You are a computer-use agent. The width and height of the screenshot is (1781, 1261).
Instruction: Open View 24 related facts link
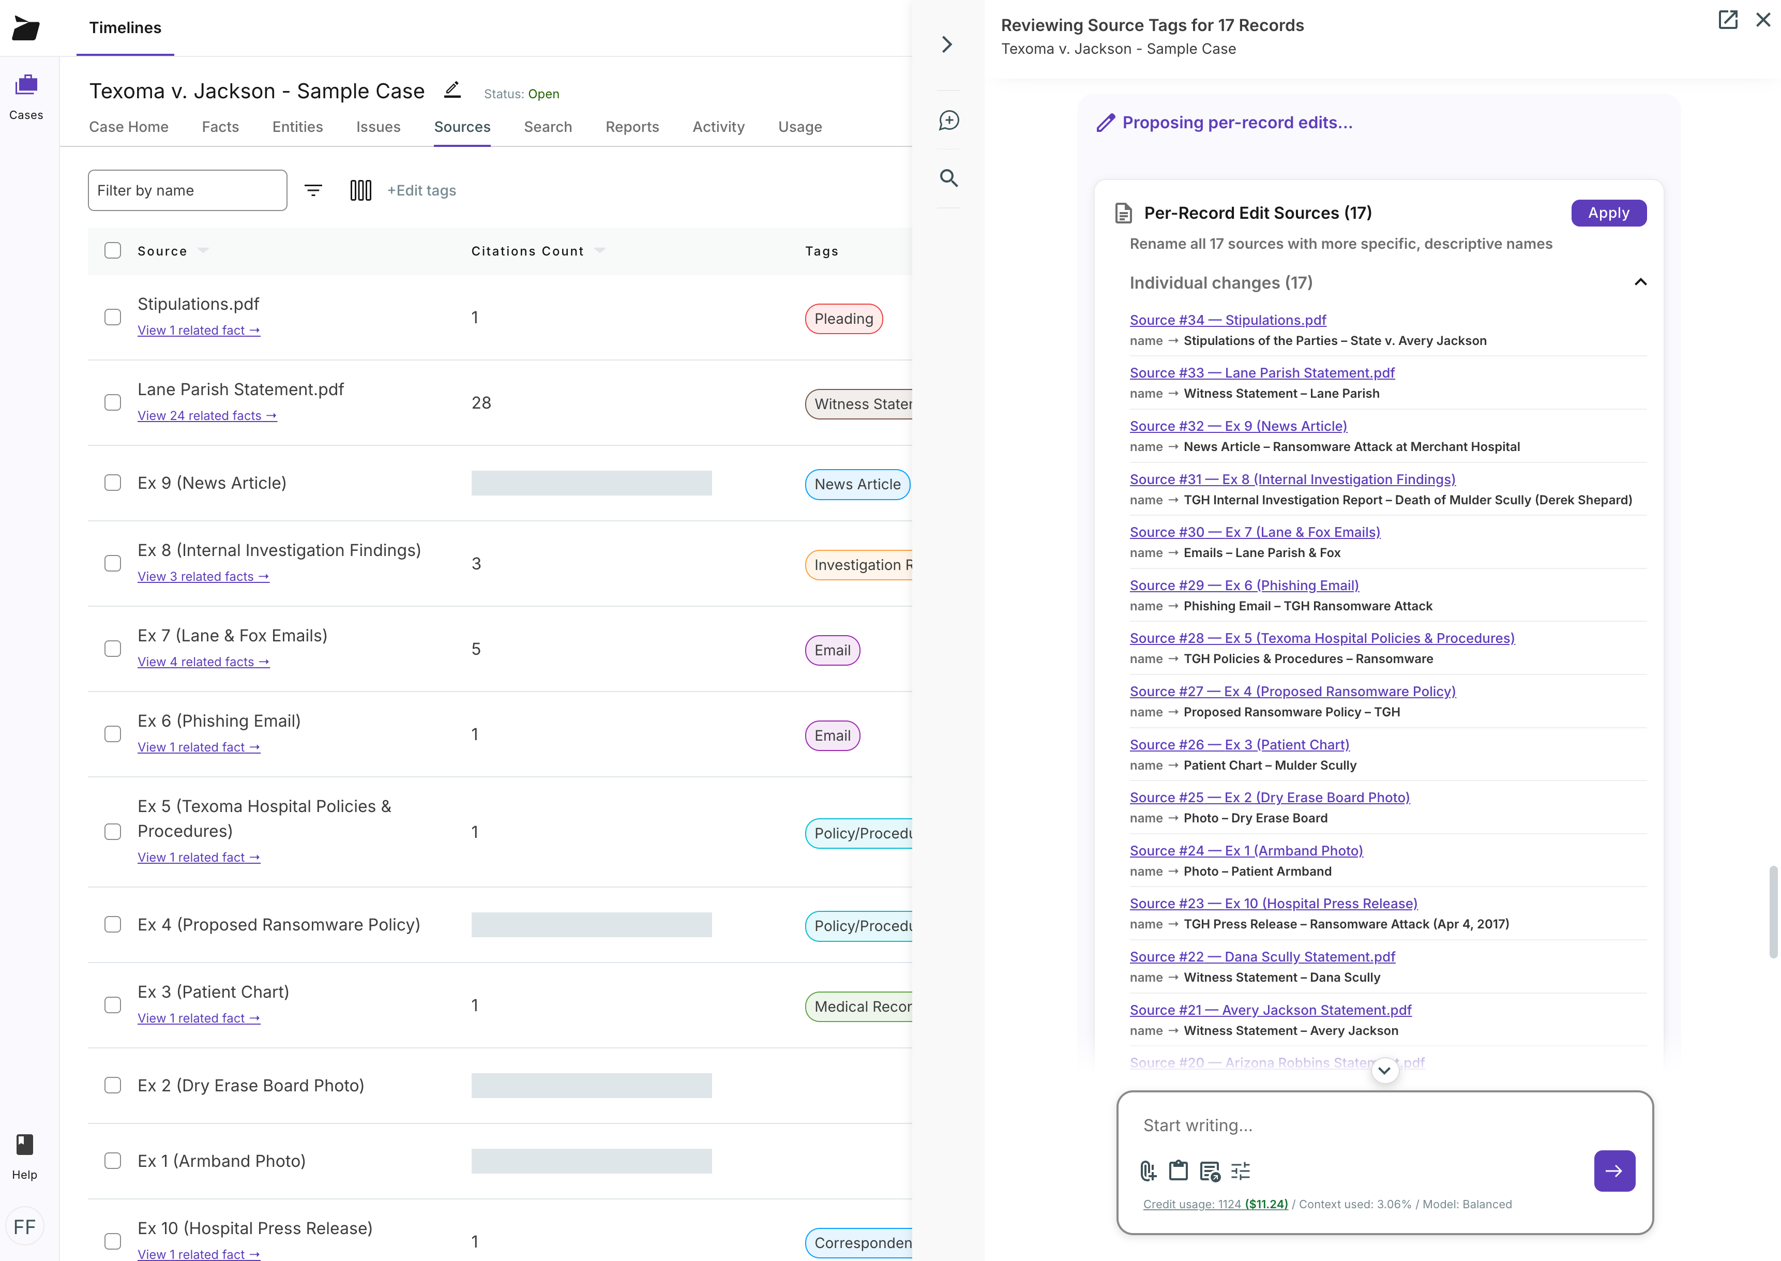point(207,415)
